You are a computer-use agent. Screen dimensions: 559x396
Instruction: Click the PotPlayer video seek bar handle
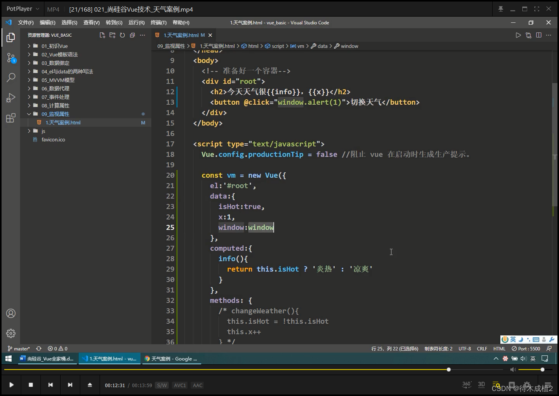pos(449,370)
